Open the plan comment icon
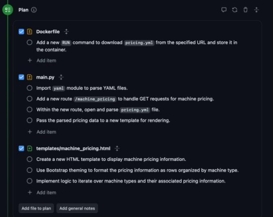The height and width of the screenshot is (217, 273). [224, 10]
